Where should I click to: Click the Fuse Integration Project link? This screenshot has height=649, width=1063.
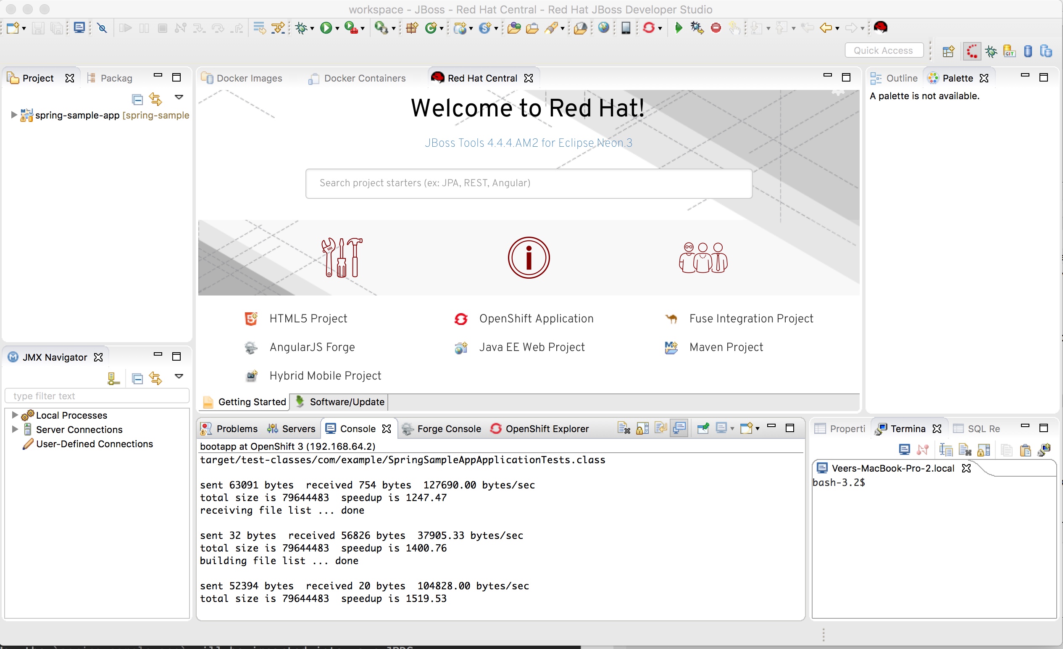pos(751,319)
